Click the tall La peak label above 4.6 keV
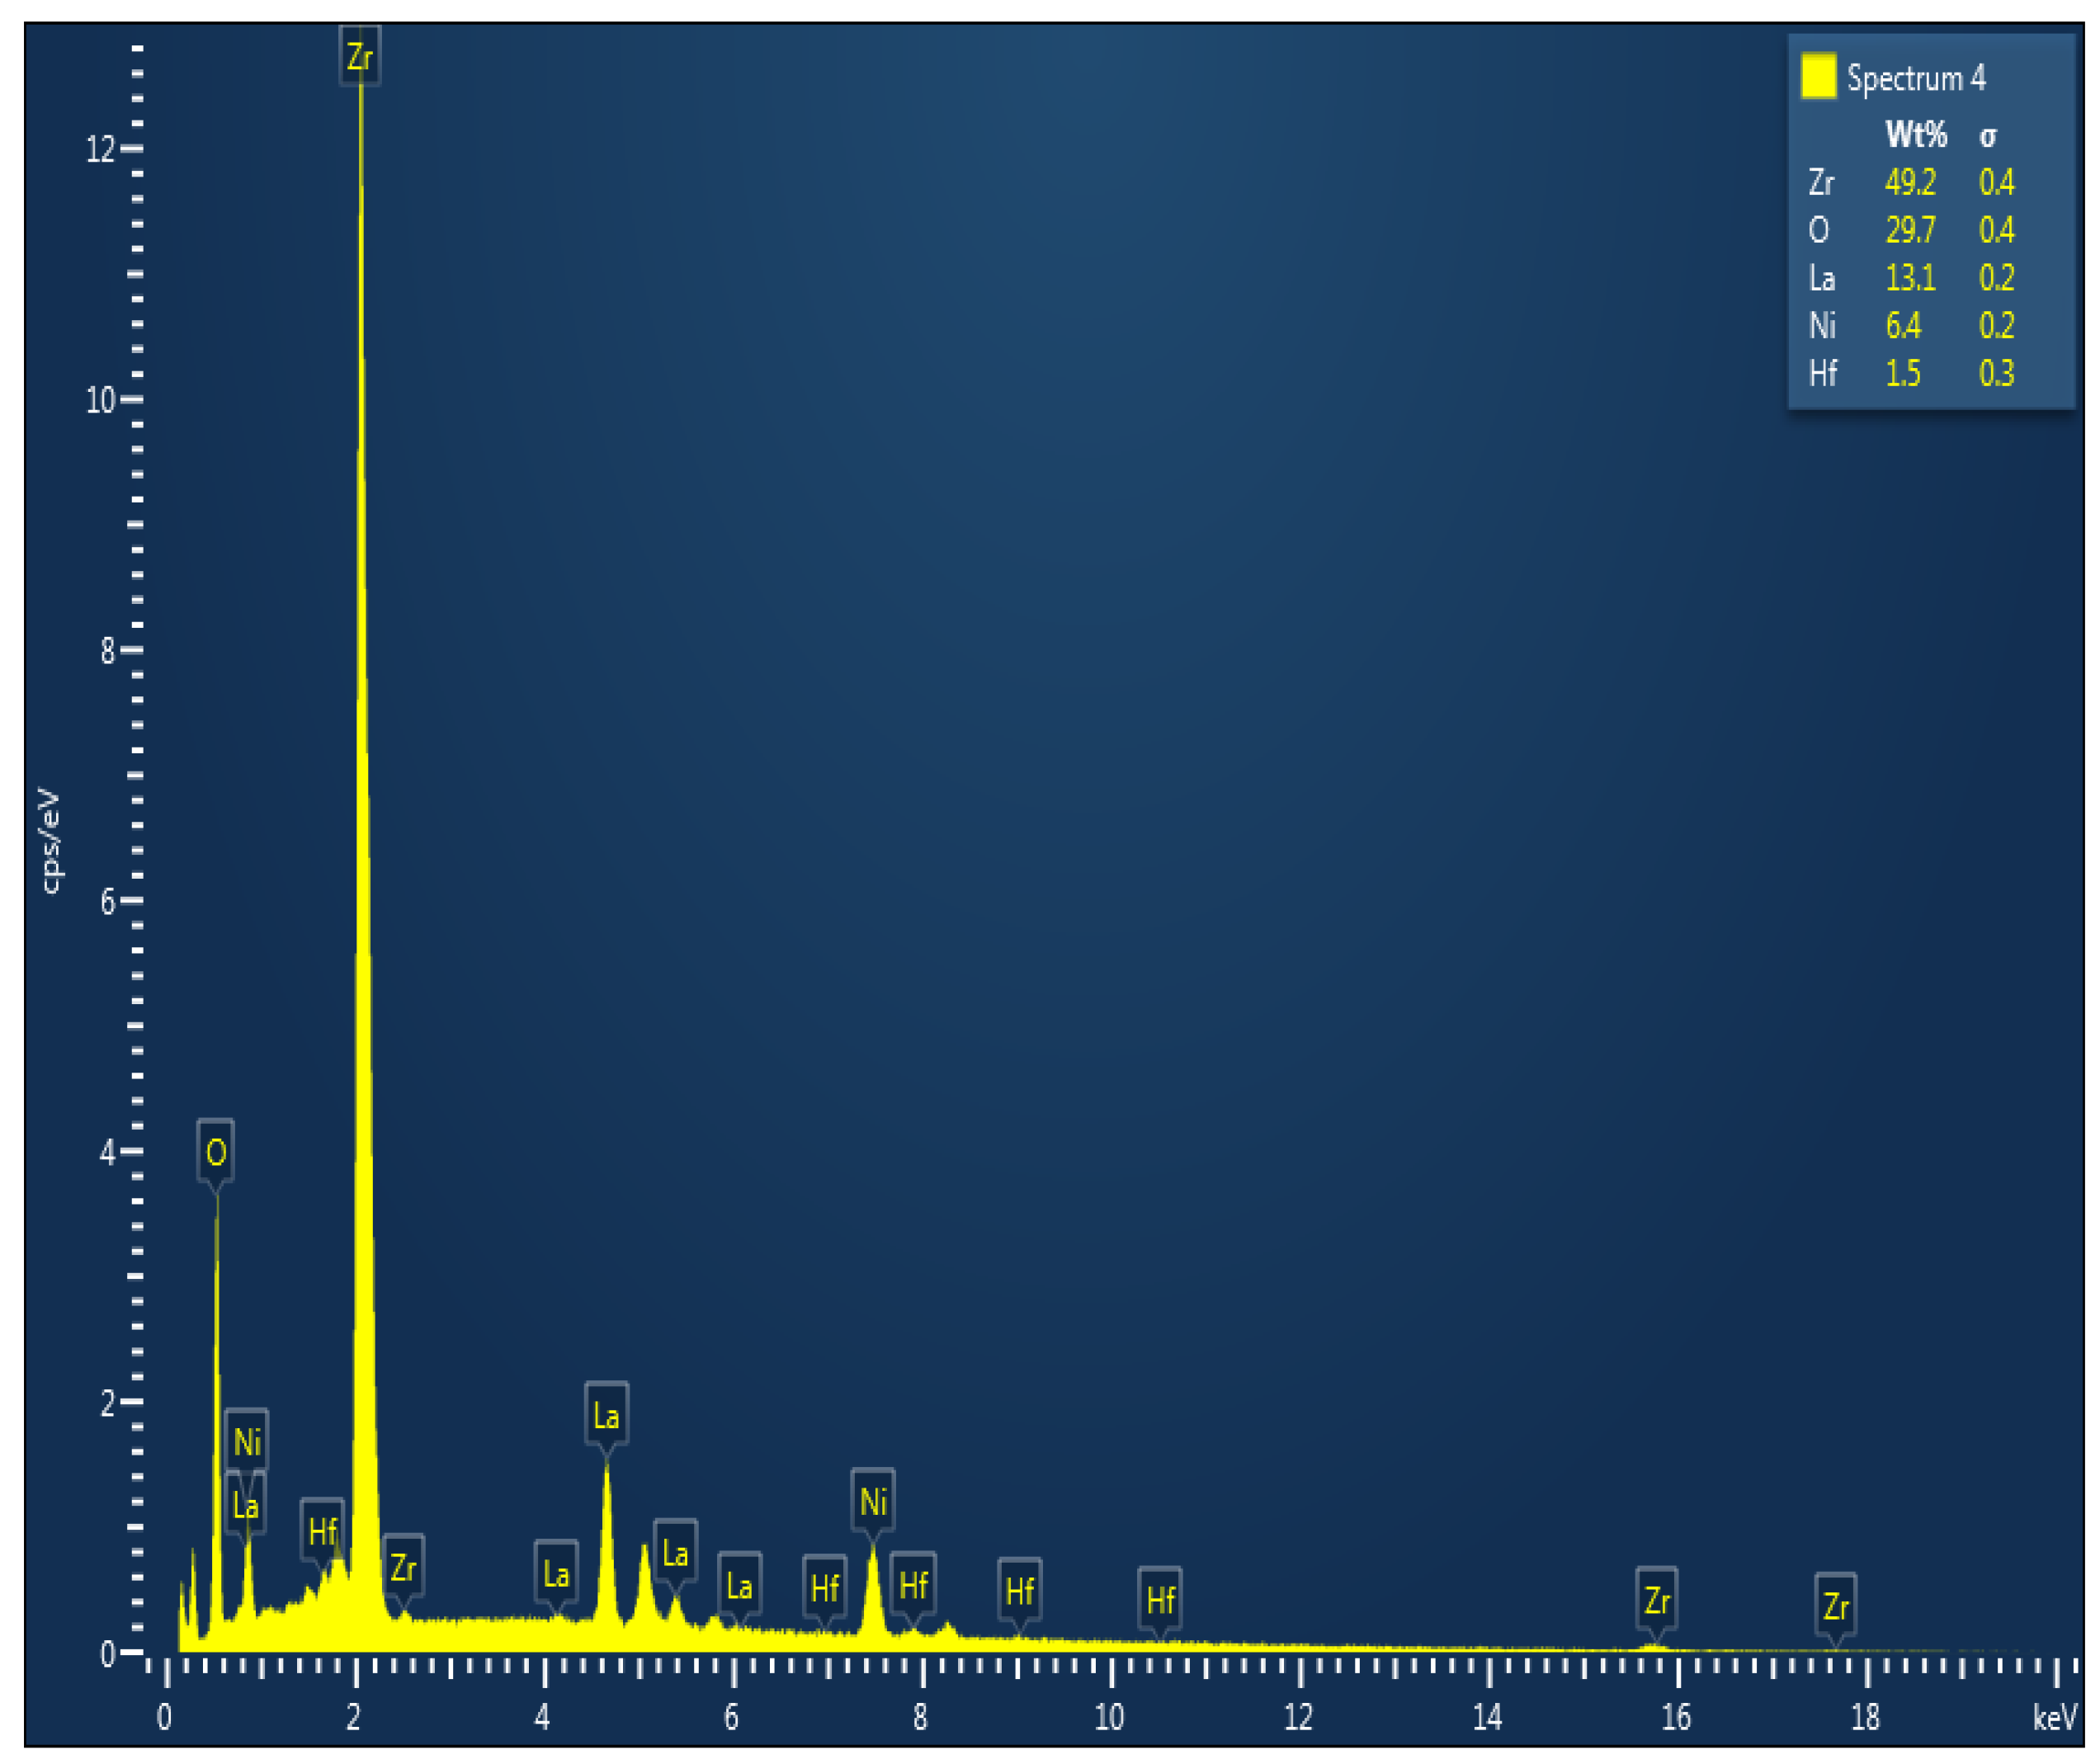The image size is (2100, 1764). click(606, 1417)
